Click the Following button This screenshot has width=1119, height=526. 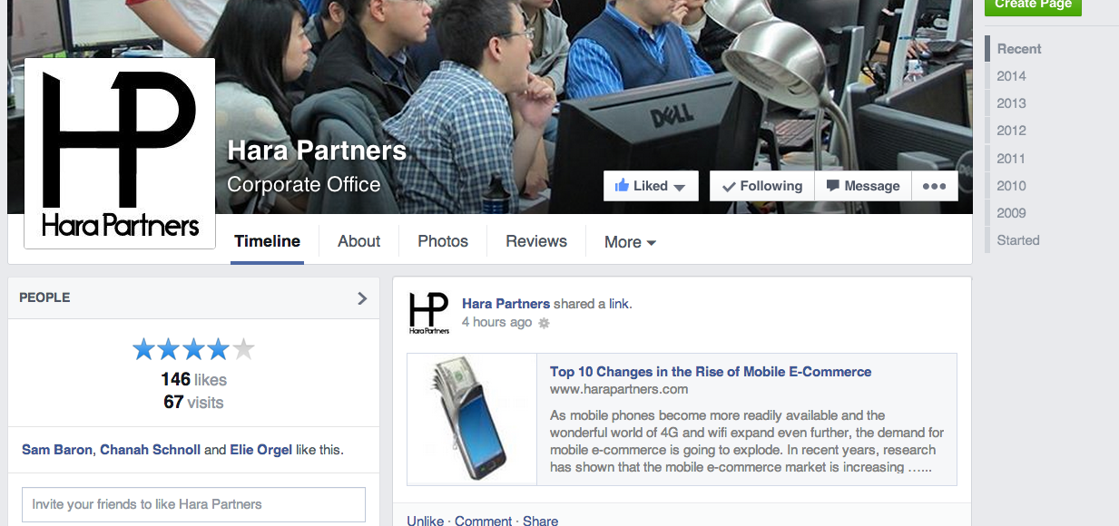[762, 186]
